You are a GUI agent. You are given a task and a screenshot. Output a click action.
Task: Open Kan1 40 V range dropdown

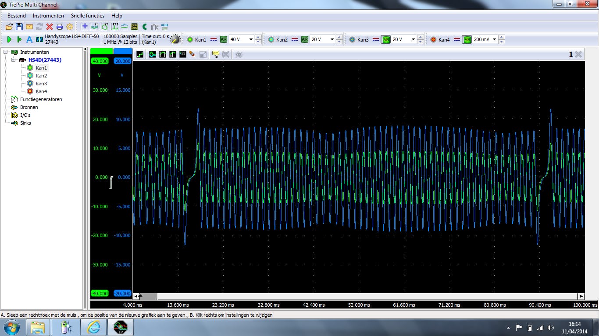[x=251, y=39]
